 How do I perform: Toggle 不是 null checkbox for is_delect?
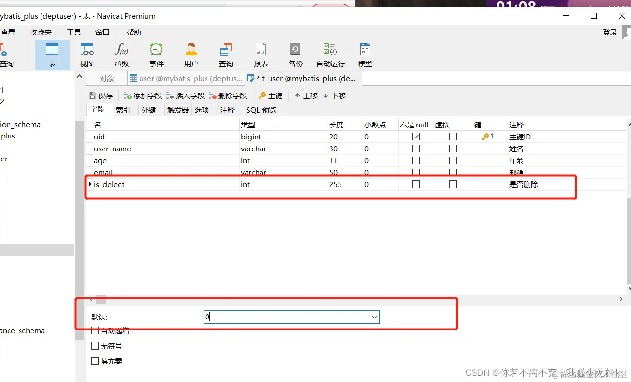(x=416, y=184)
